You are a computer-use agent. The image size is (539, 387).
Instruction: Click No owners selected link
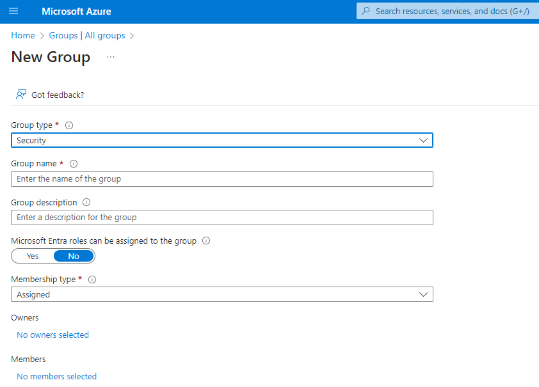pos(52,335)
